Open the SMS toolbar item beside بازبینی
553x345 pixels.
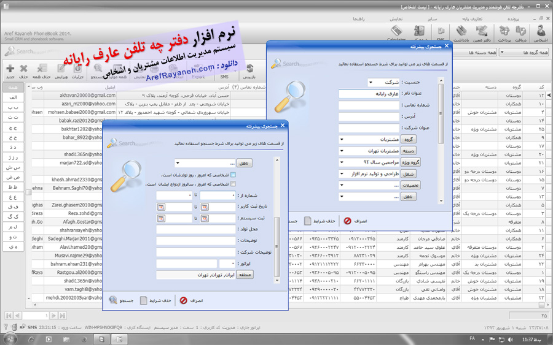click(224, 72)
